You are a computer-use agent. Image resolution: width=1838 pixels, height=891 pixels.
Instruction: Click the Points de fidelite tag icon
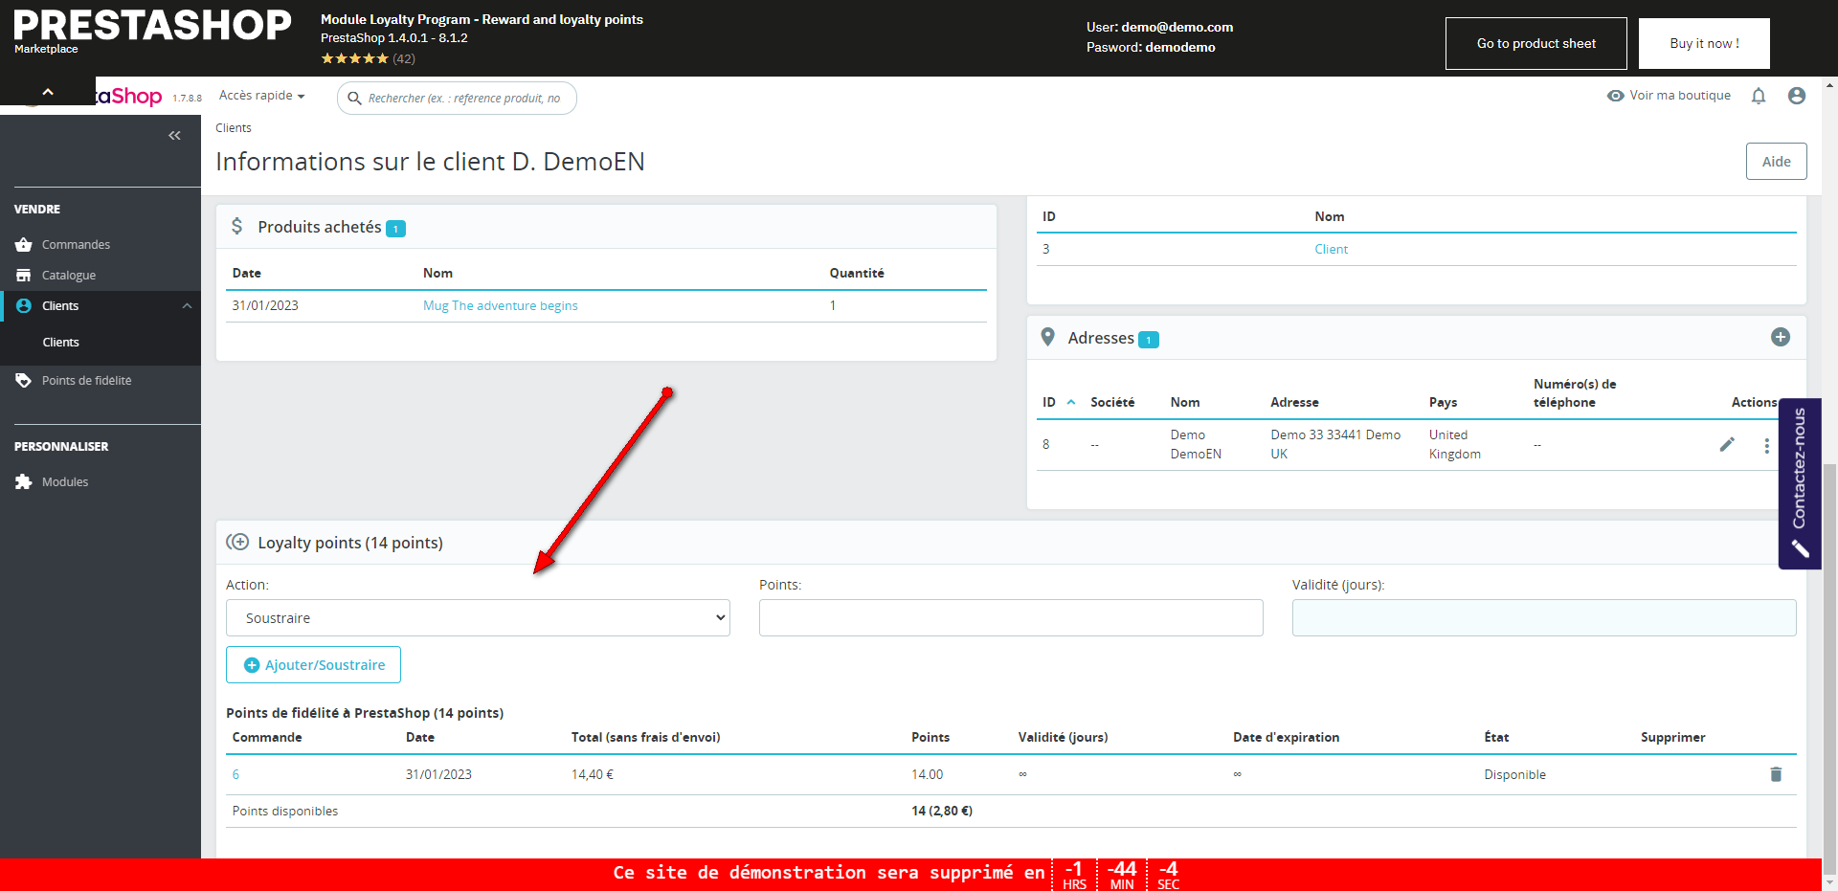point(24,381)
